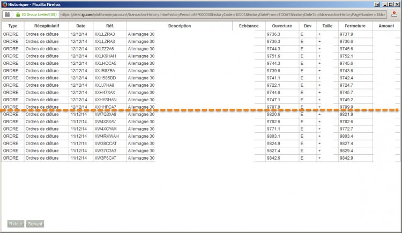402x233 pixels.
Task: Click the Retour button
Action: (16, 224)
